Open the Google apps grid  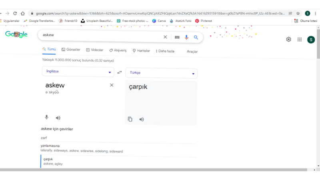click(300, 40)
